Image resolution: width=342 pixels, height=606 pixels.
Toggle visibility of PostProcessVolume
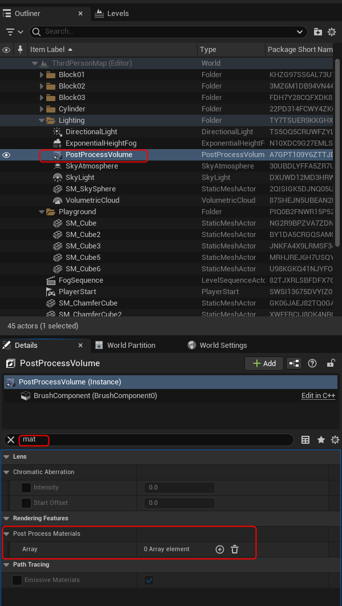pyautogui.click(x=6, y=155)
